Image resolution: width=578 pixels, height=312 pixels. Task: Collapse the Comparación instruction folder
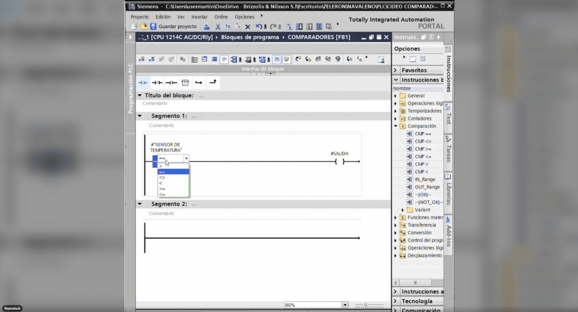pos(396,126)
